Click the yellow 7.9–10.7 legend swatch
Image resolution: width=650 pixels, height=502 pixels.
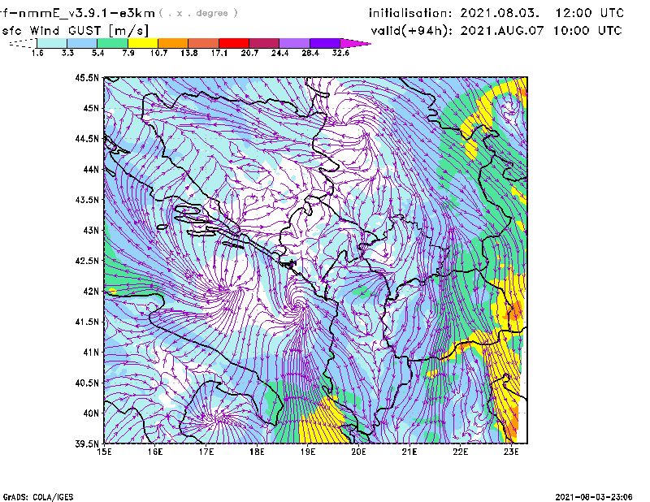tap(143, 43)
